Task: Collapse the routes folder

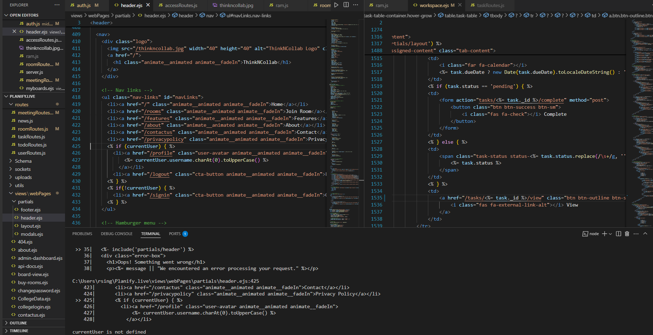Action: pos(34,104)
